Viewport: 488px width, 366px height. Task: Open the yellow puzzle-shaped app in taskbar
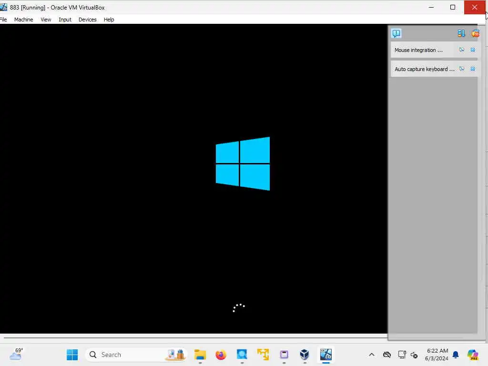pos(263,355)
